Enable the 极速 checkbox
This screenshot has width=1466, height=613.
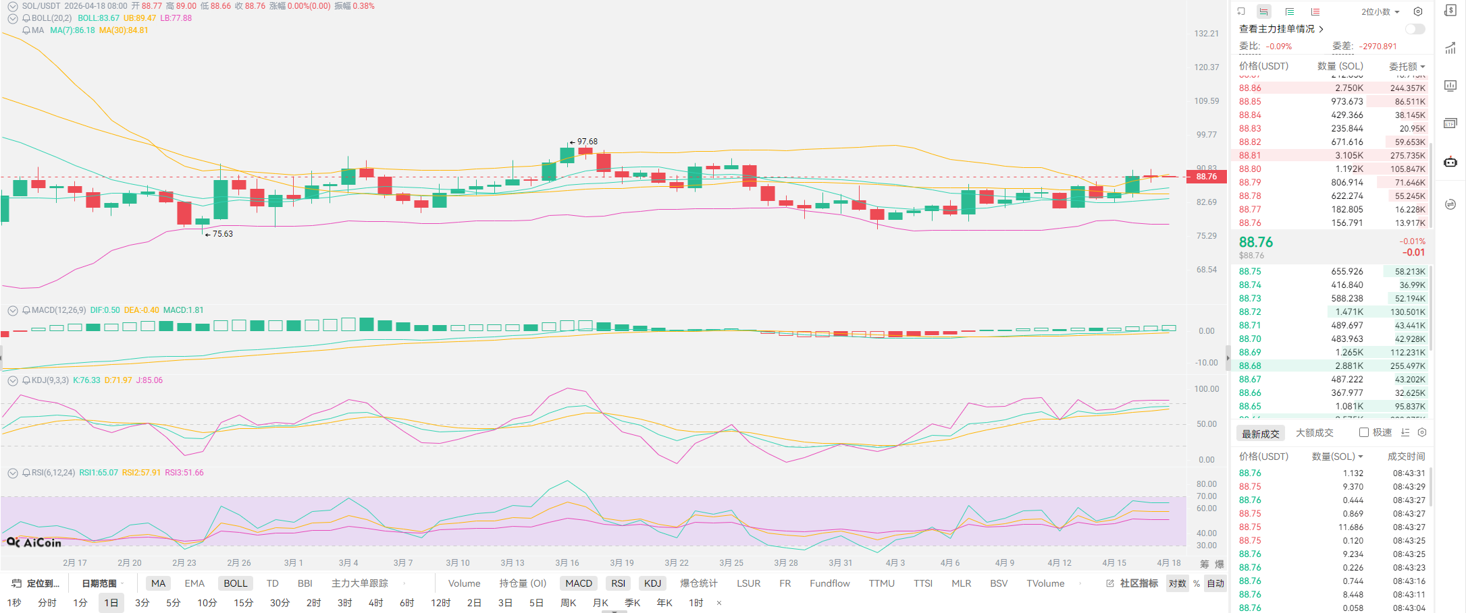tap(1364, 432)
